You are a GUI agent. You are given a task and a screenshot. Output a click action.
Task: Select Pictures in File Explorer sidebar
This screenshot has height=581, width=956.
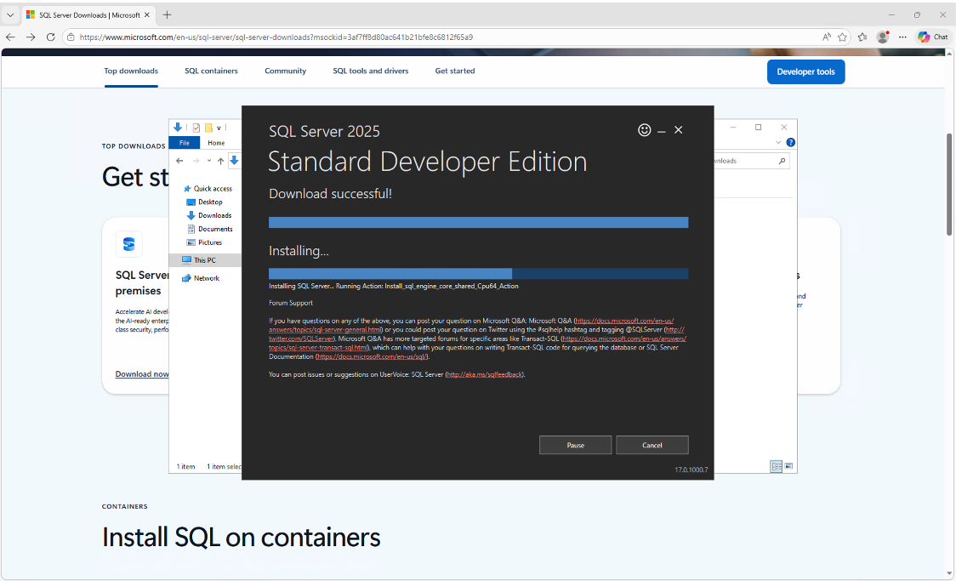(x=204, y=242)
